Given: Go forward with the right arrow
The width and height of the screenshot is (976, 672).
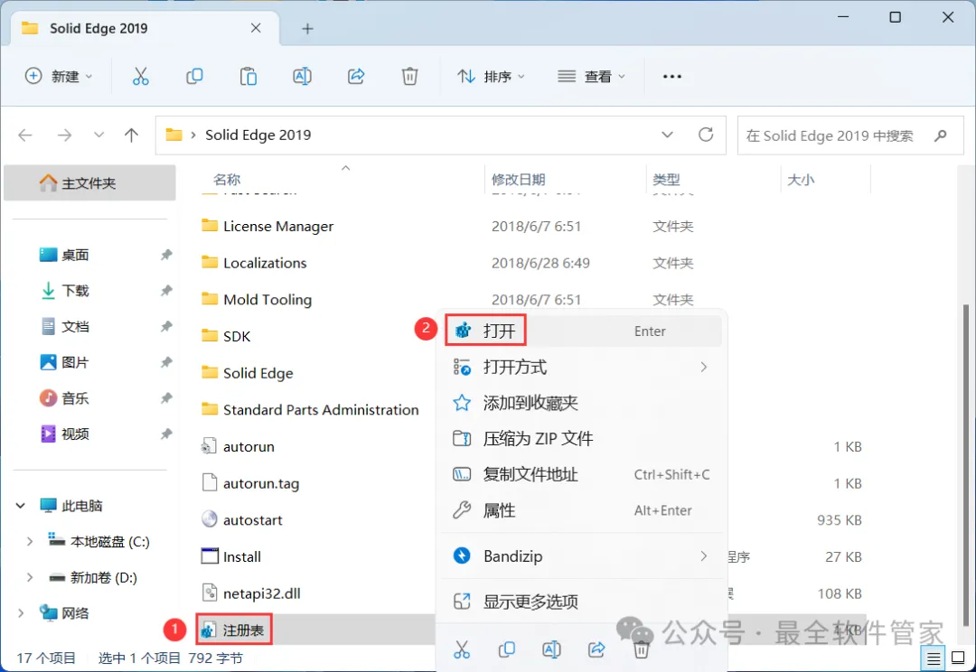Looking at the screenshot, I should (64, 135).
